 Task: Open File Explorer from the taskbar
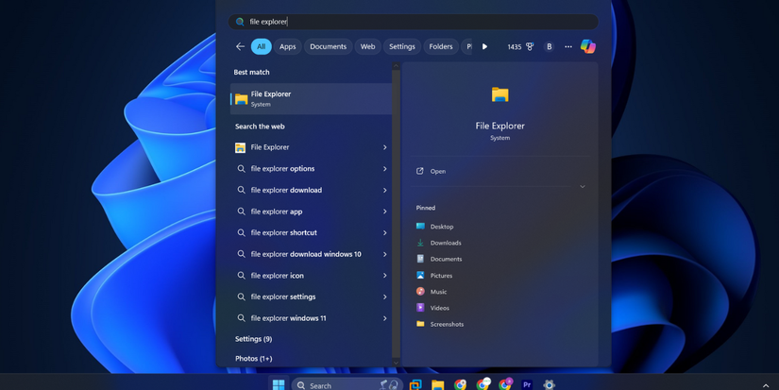click(x=438, y=384)
